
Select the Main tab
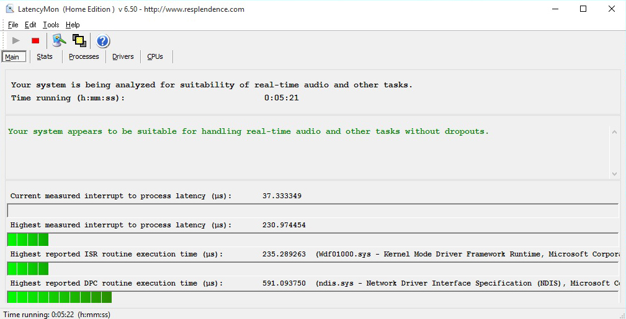[x=13, y=57]
